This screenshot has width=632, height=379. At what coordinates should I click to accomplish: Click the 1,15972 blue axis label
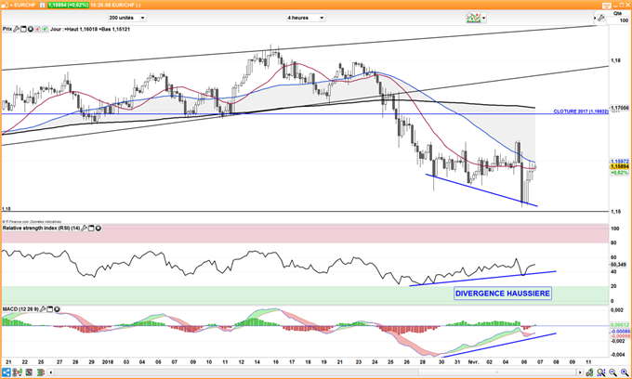[620, 161]
